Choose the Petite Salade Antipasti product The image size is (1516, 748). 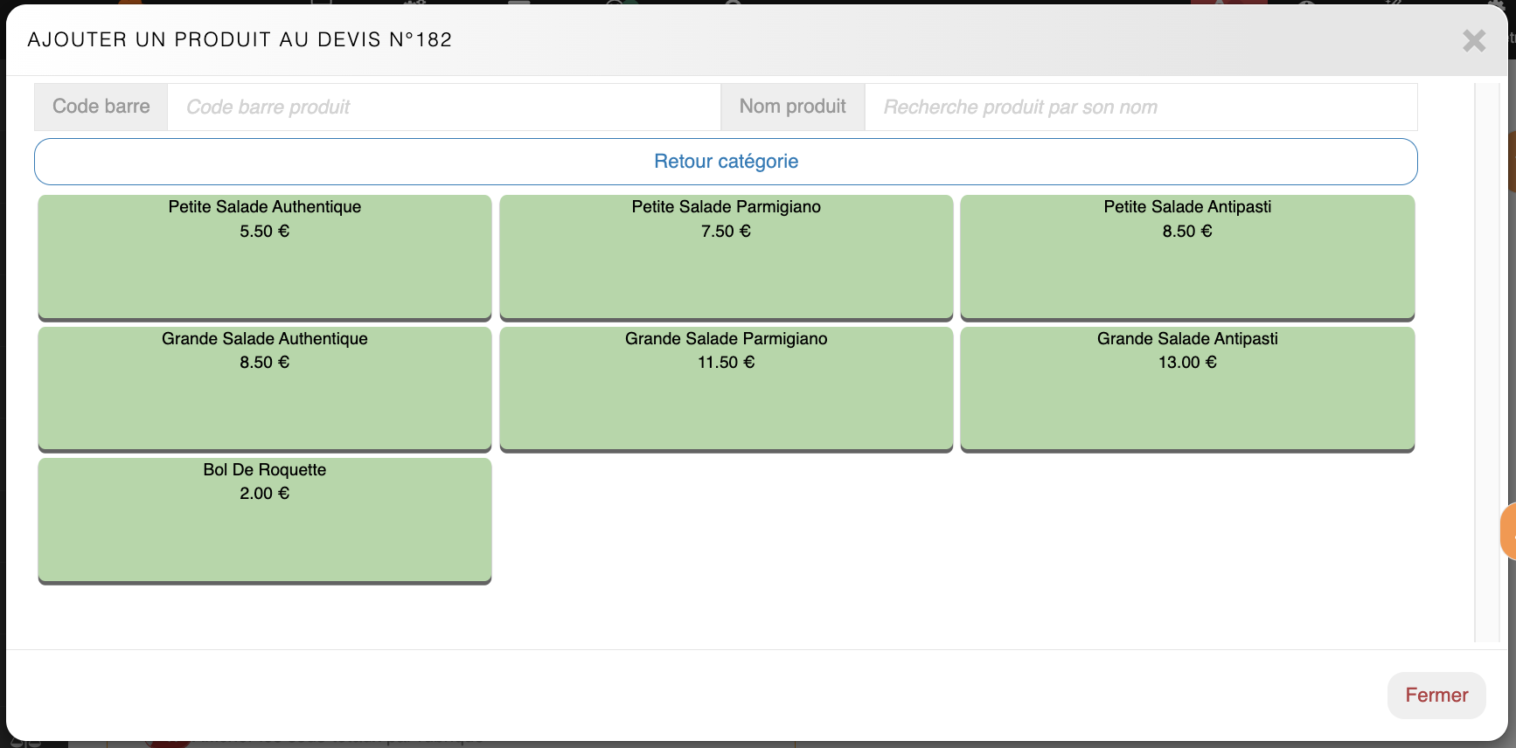[x=1187, y=258]
